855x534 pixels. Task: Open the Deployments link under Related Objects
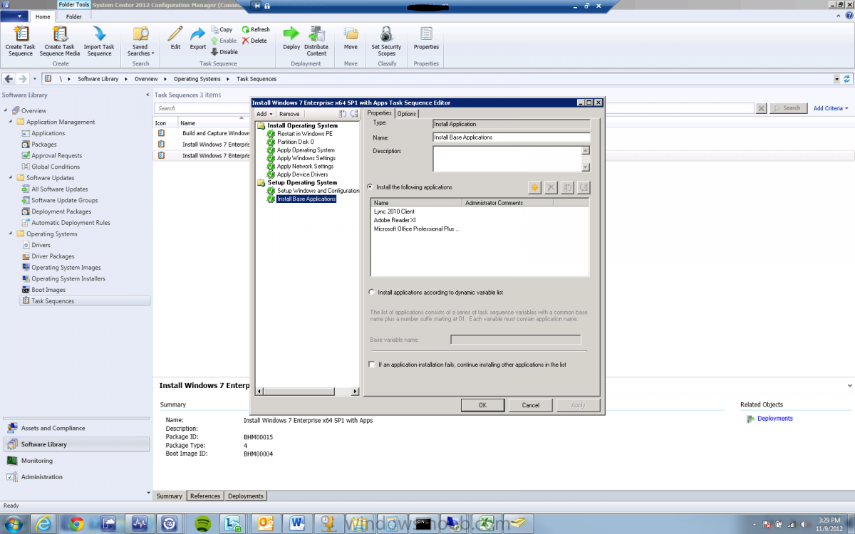[775, 419]
